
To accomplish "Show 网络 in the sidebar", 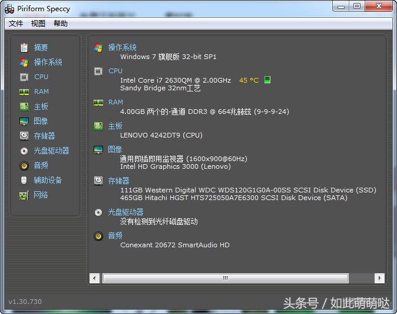I will (41, 195).
